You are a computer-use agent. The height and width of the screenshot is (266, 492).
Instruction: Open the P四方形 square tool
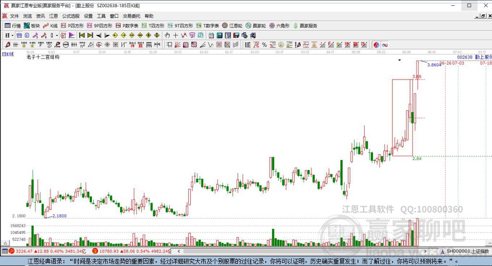pos(72,26)
